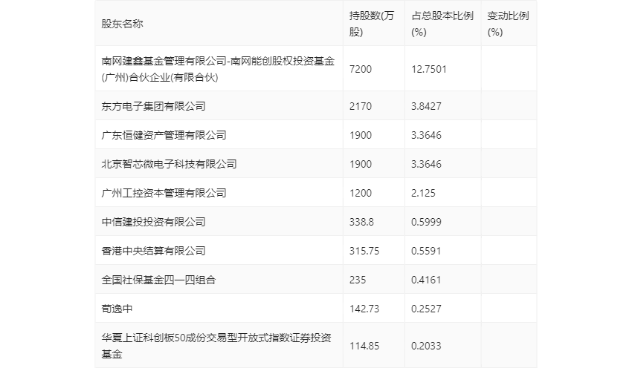The width and height of the screenshot is (632, 368).
Task: Select the 3.8427 percentage value
Action: coord(426,106)
